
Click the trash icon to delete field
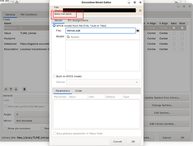[x=24, y=89]
